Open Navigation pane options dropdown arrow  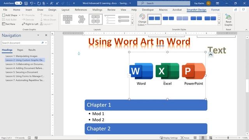[x=38, y=35]
